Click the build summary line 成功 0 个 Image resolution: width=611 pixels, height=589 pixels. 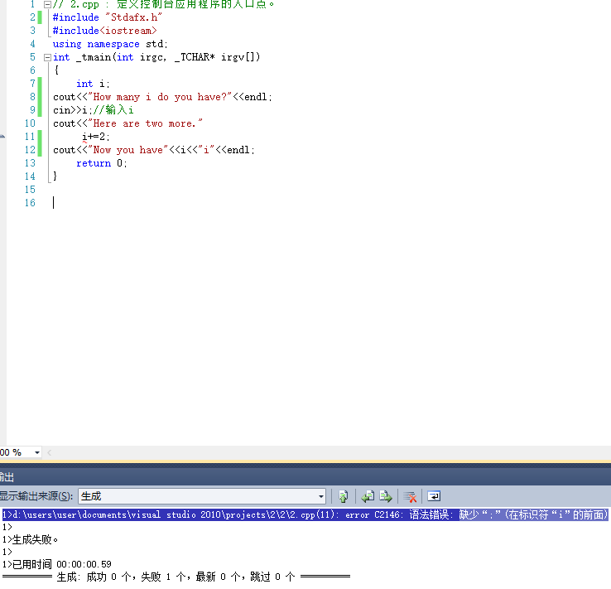click(x=176, y=577)
